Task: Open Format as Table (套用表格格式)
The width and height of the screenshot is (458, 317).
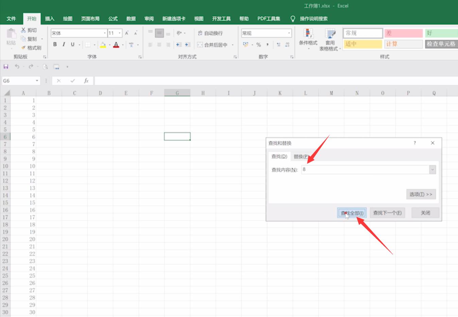Action: coord(329,39)
